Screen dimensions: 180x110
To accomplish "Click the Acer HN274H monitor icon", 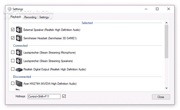I will (x=19, y=84).
